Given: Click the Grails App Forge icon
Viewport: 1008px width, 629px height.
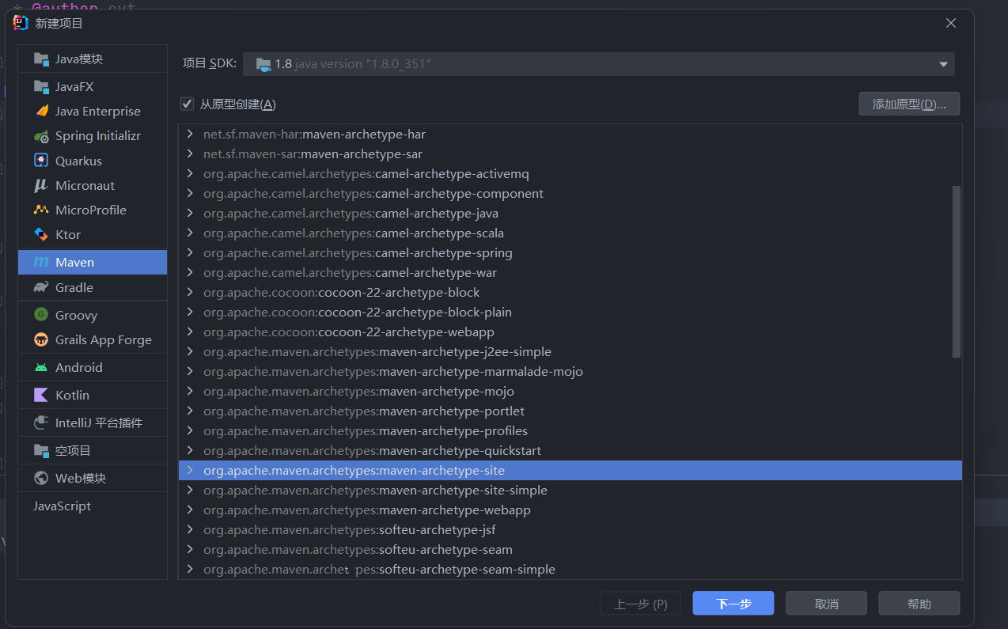Looking at the screenshot, I should [x=41, y=339].
